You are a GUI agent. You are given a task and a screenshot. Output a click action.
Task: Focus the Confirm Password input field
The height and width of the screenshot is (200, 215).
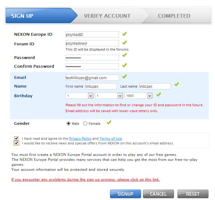point(92,66)
